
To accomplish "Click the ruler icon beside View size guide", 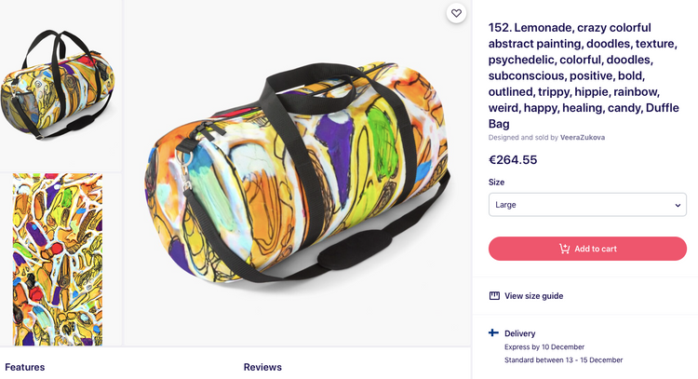I will [494, 296].
